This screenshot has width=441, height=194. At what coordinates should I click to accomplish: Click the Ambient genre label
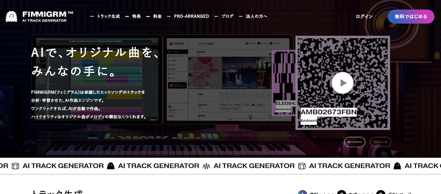[x=309, y=121]
